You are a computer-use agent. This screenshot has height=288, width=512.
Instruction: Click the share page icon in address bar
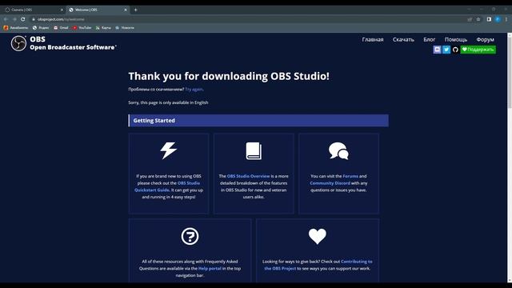470,19
